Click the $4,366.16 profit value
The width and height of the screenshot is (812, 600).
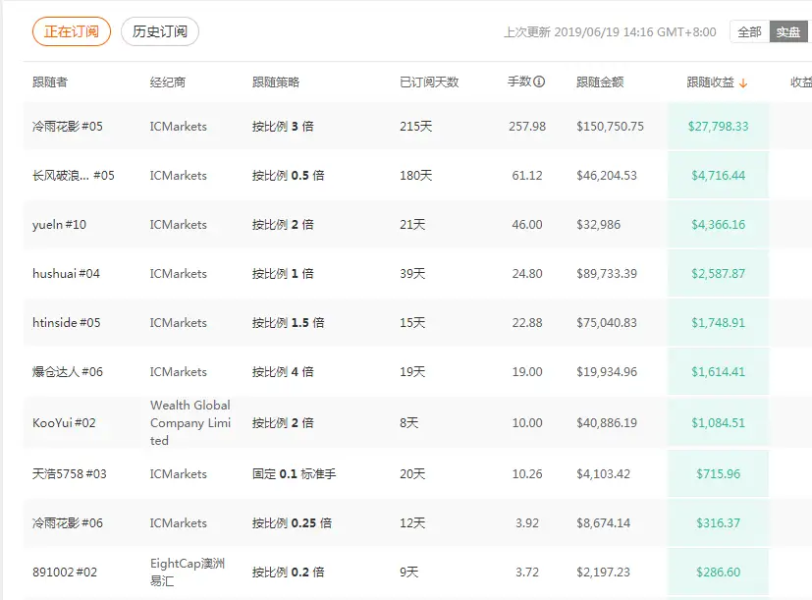tap(719, 225)
